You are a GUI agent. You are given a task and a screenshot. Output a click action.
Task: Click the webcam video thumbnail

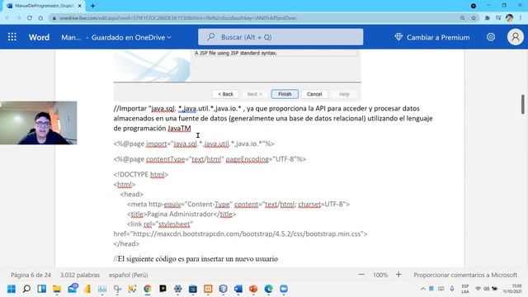[x=39, y=123]
